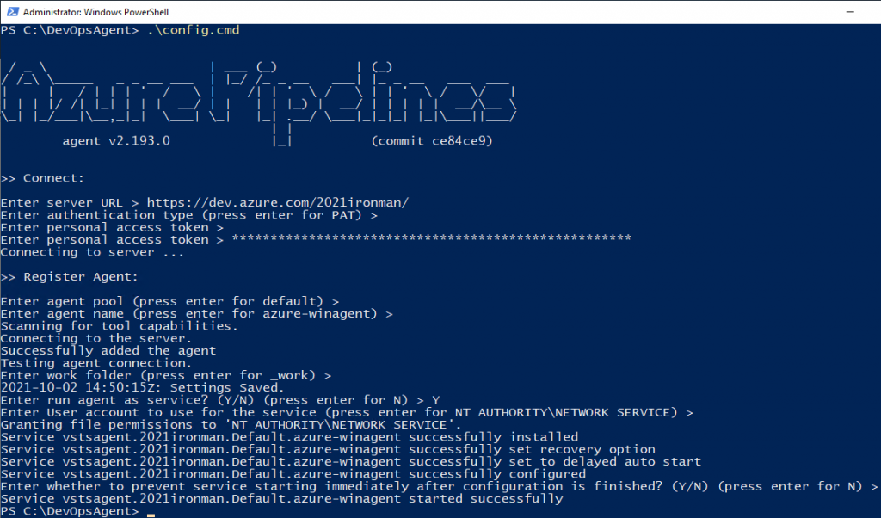The width and height of the screenshot is (881, 518).
Task: Click the Enter agent pool prompt line
Action: tap(169, 301)
